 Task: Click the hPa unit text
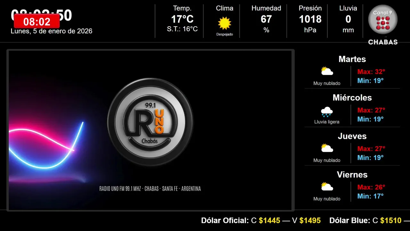click(310, 30)
